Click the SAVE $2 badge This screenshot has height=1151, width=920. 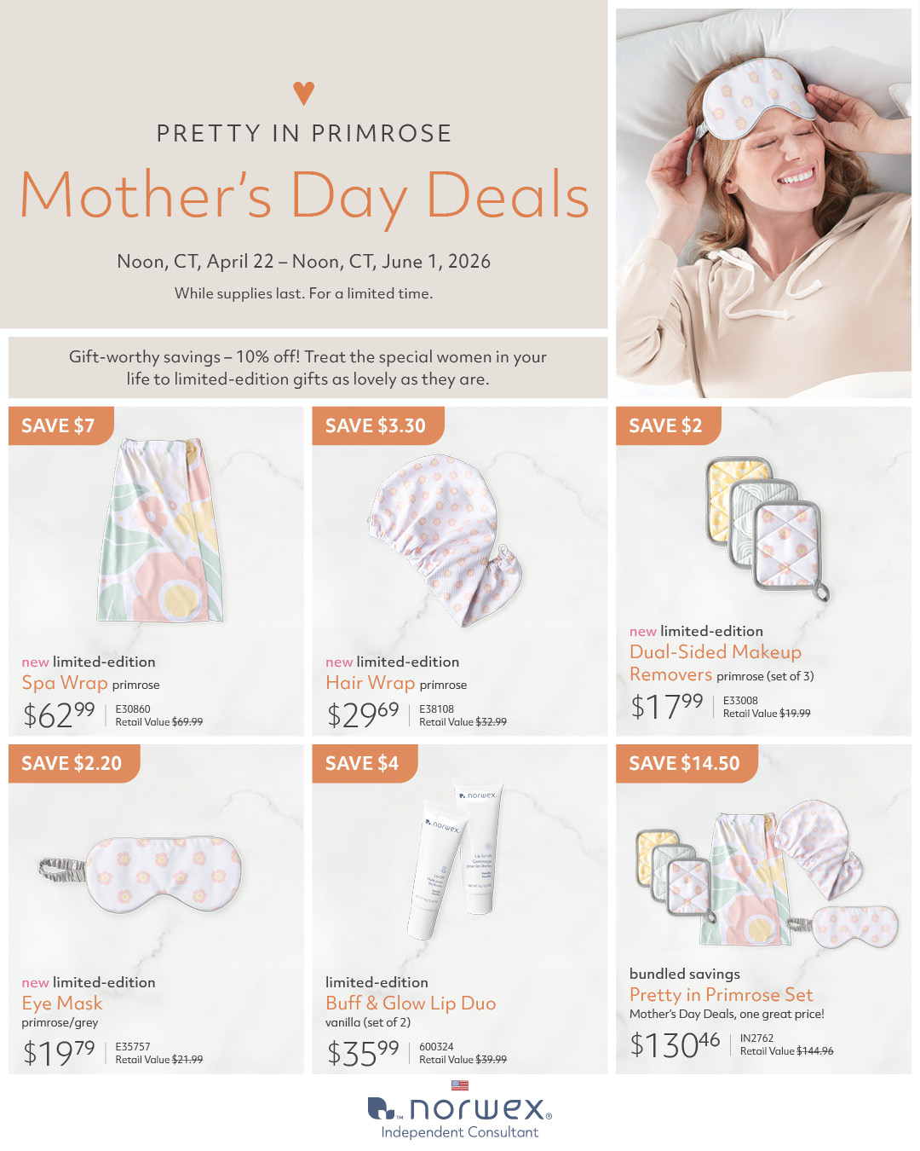click(665, 425)
